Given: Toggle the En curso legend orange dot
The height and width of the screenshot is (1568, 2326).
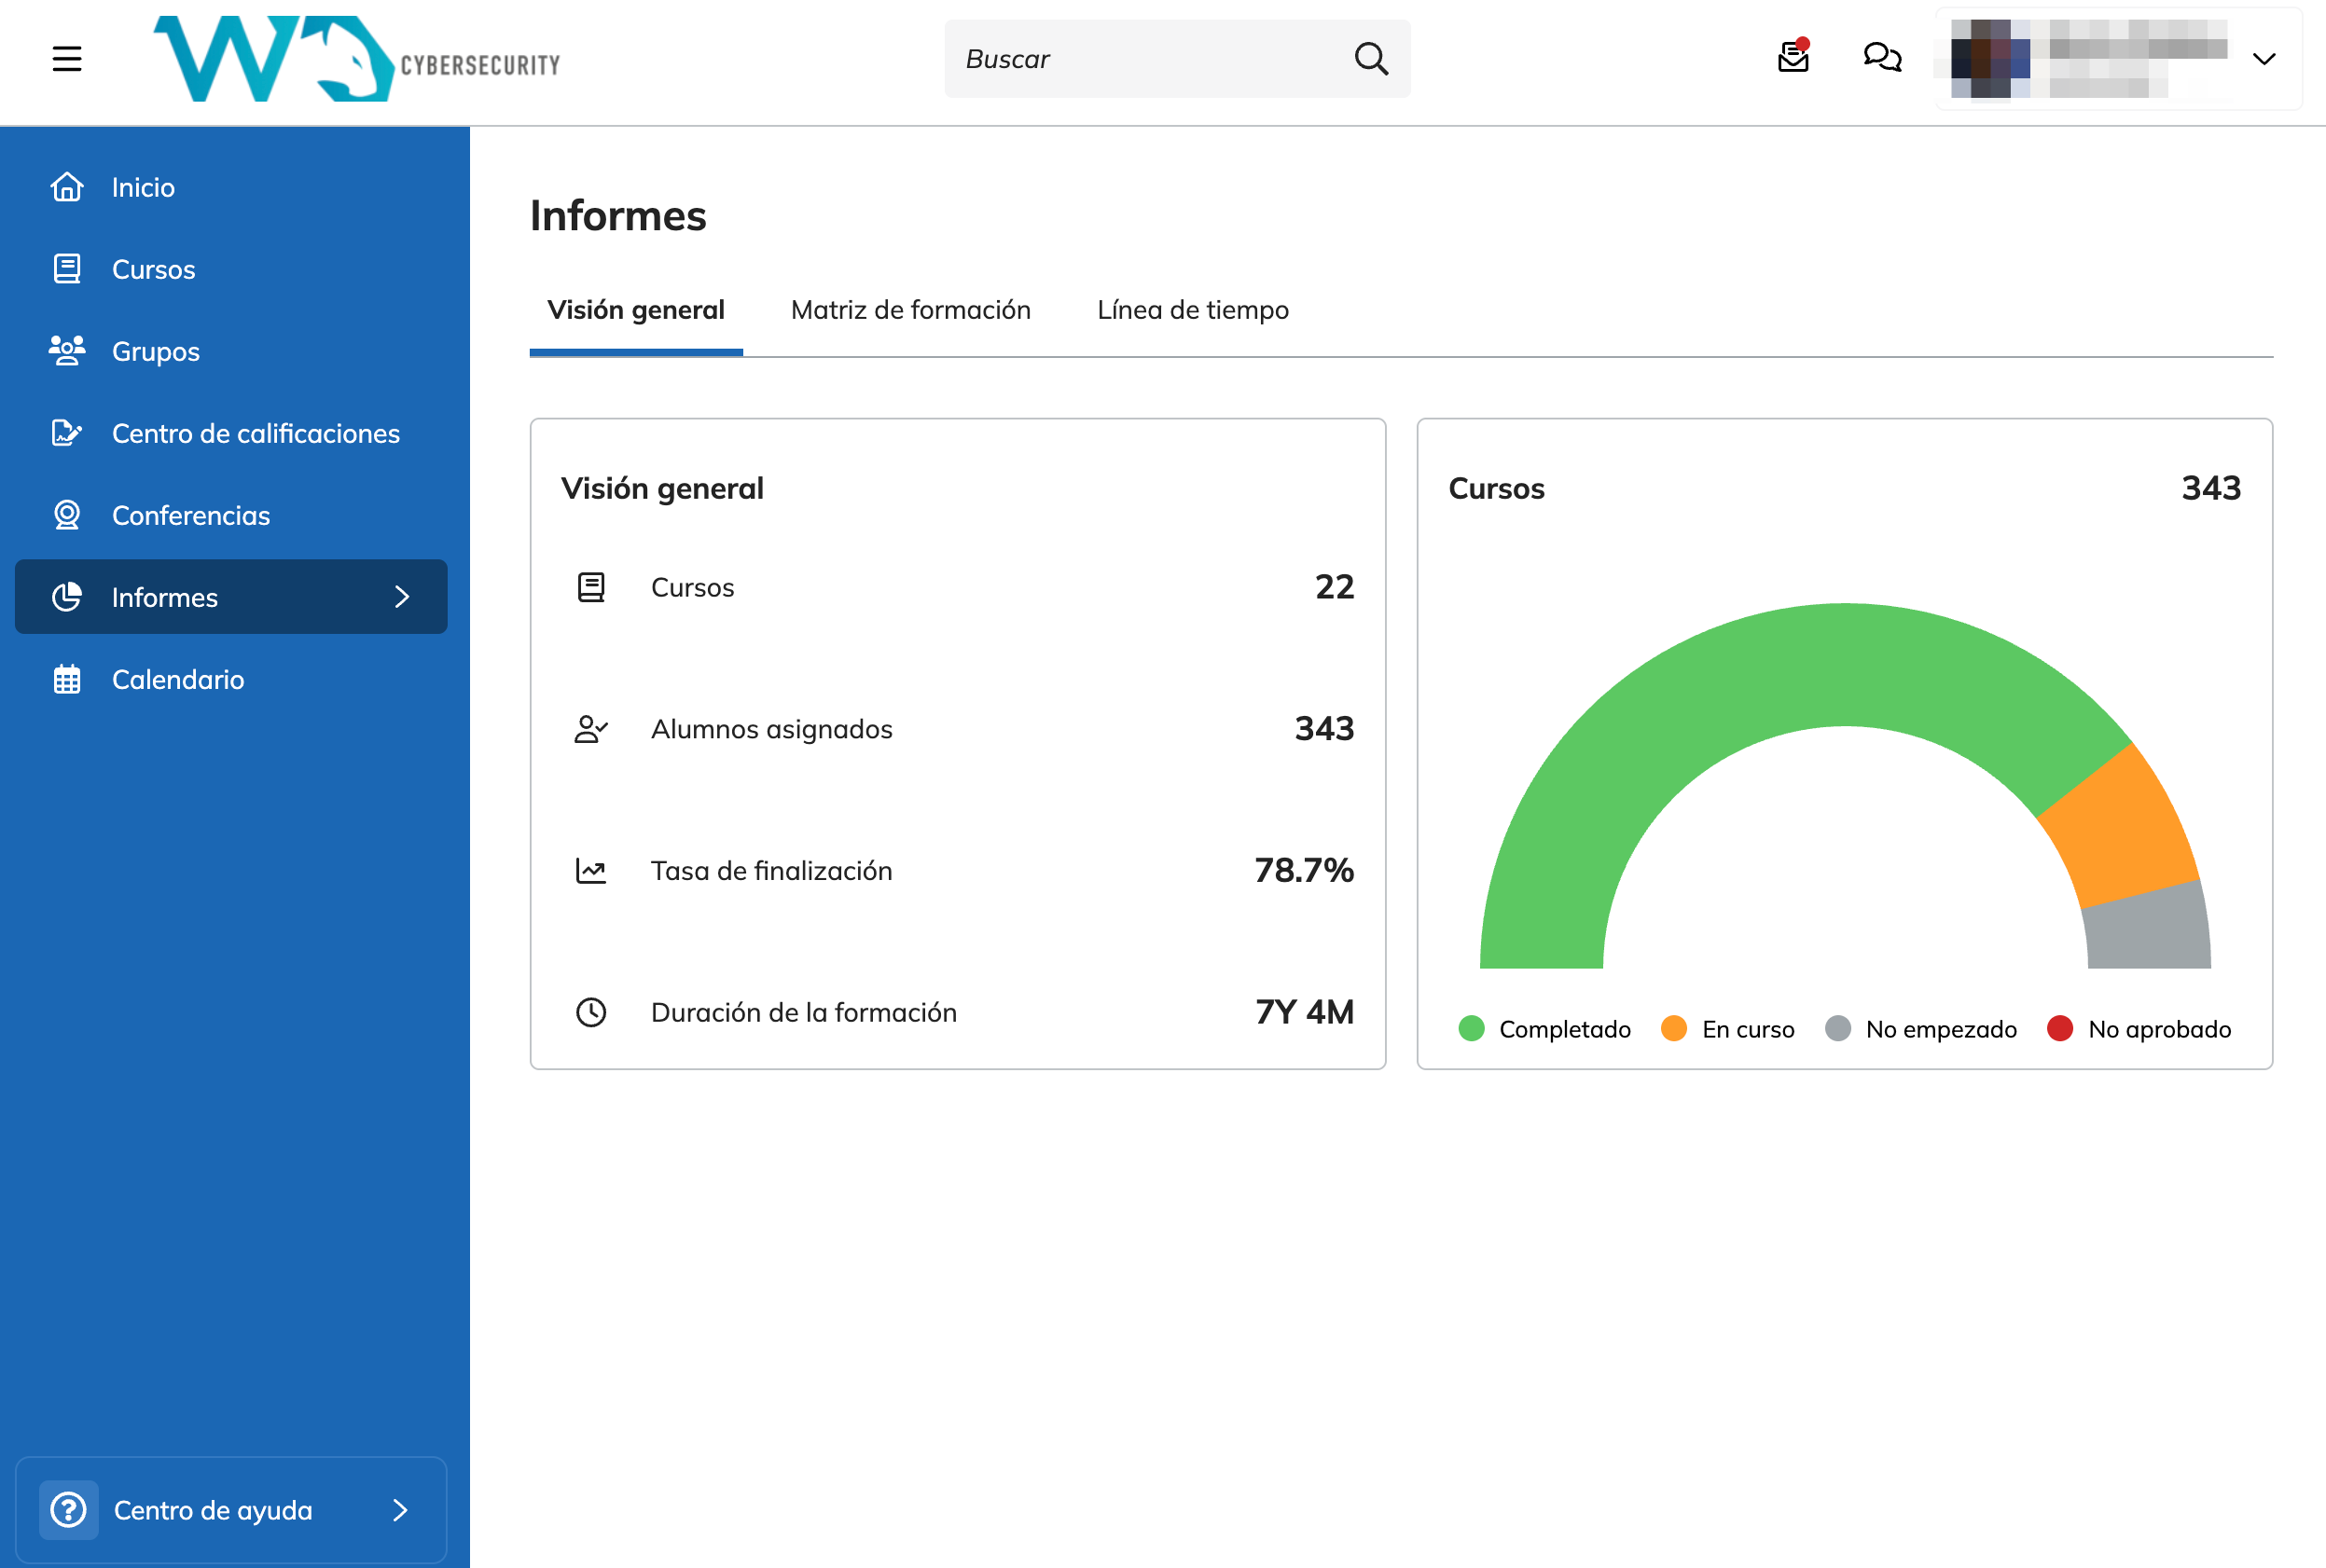Looking at the screenshot, I should pyautogui.click(x=1674, y=1029).
